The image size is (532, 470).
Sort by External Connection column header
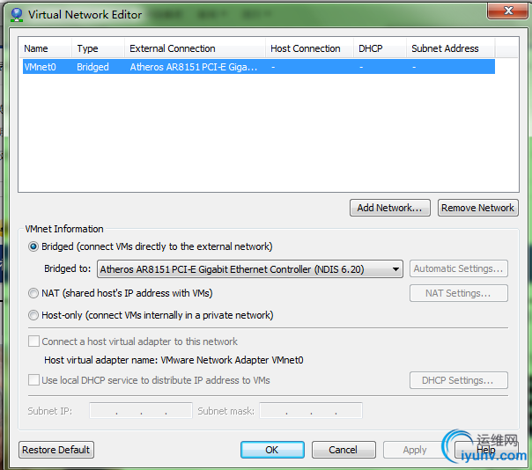(x=195, y=48)
